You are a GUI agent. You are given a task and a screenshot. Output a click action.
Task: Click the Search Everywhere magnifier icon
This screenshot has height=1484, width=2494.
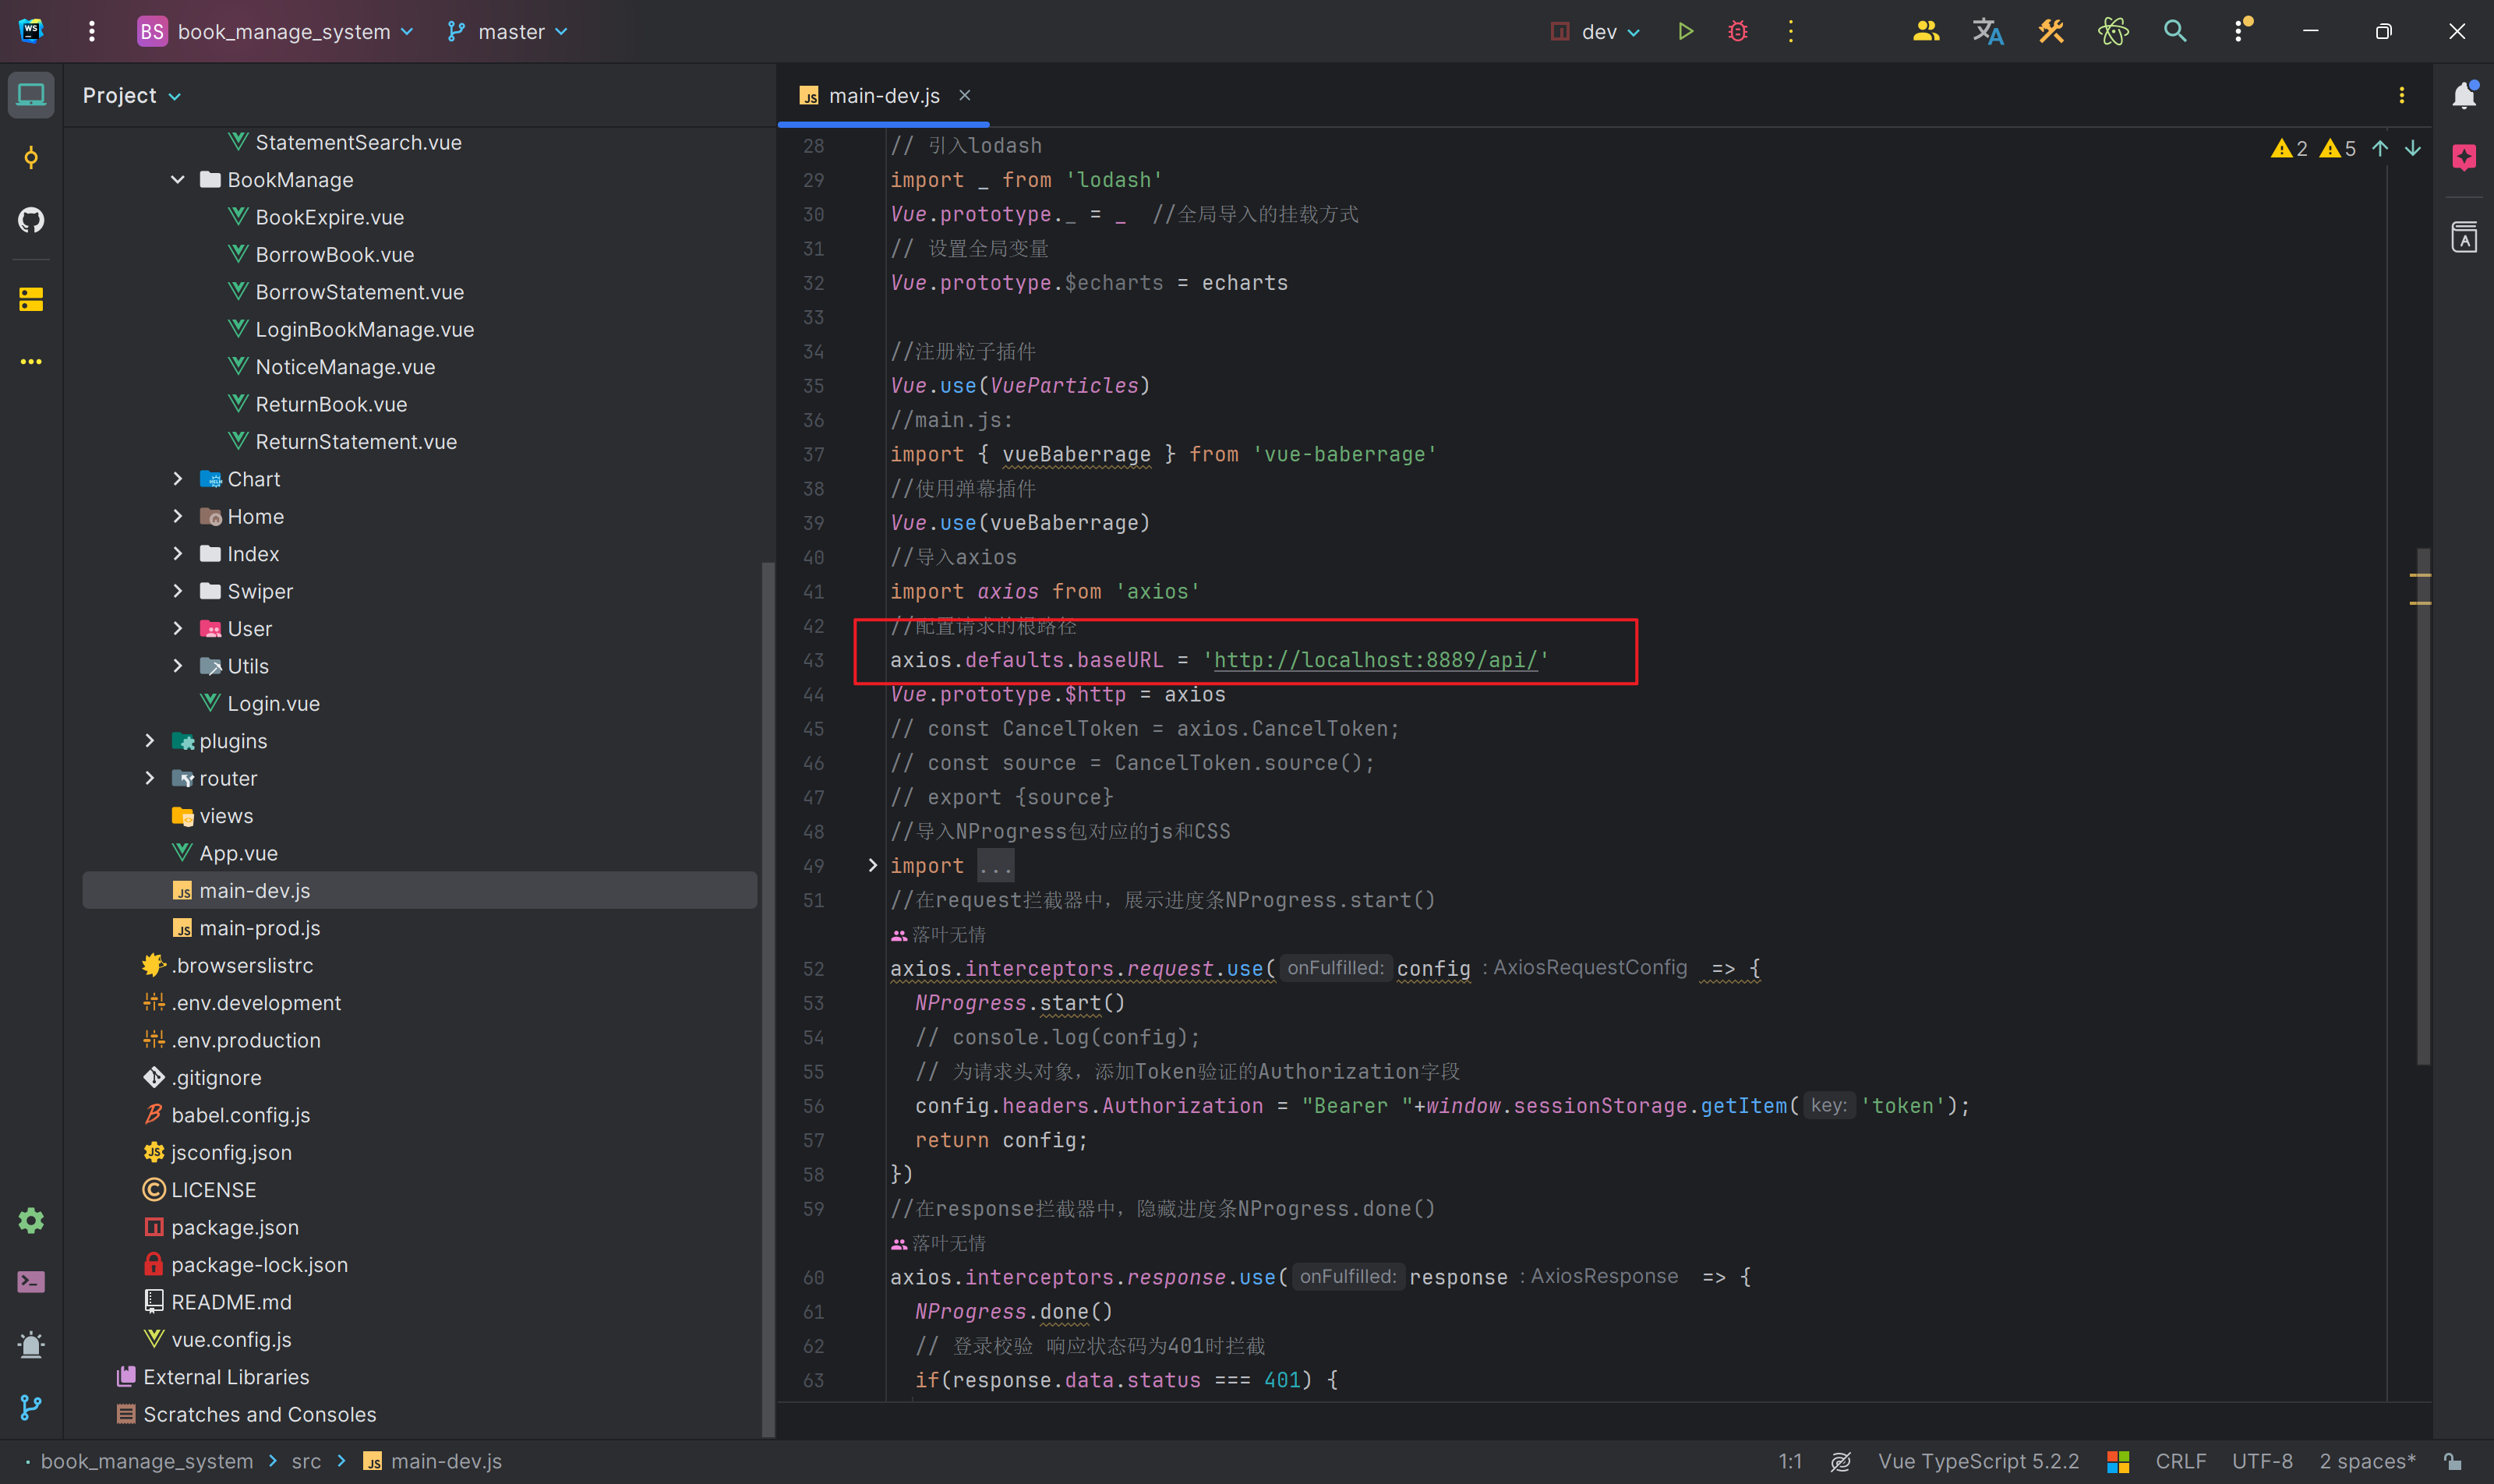click(x=2175, y=31)
